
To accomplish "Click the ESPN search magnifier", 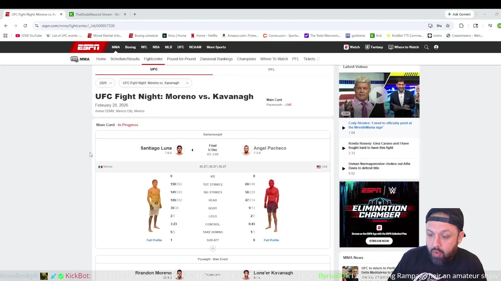I will (426, 47).
